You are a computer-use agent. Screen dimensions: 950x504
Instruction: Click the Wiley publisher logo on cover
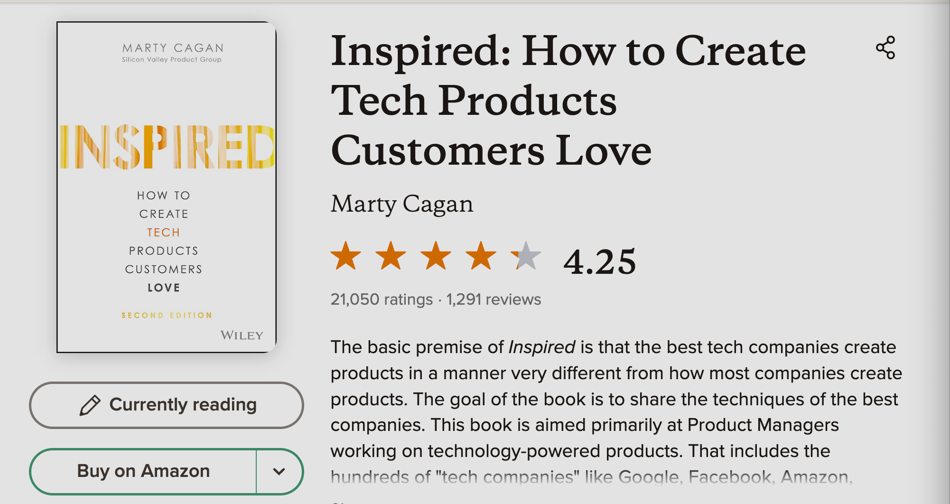[x=242, y=336]
